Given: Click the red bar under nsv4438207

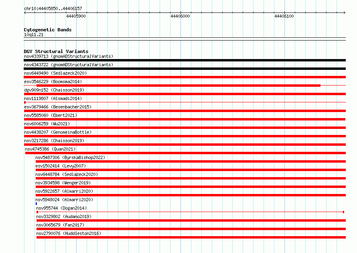Looking at the screenshot, I should pos(185,136).
